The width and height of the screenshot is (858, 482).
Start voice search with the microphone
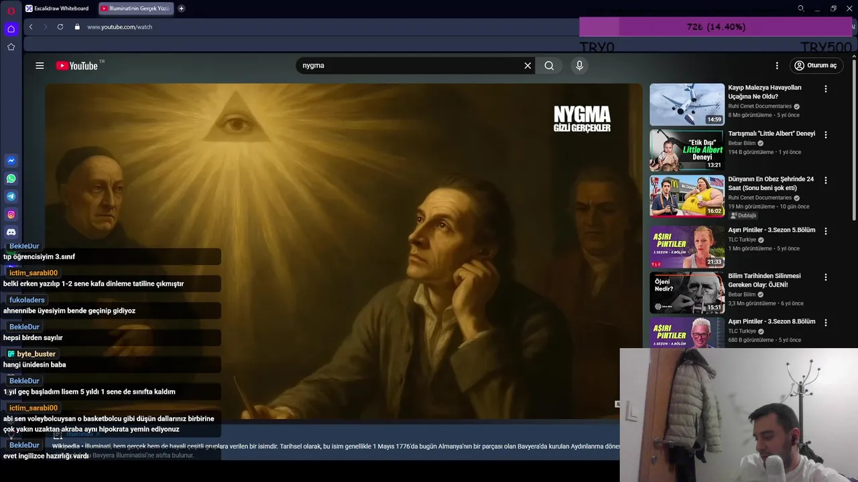[x=580, y=66]
